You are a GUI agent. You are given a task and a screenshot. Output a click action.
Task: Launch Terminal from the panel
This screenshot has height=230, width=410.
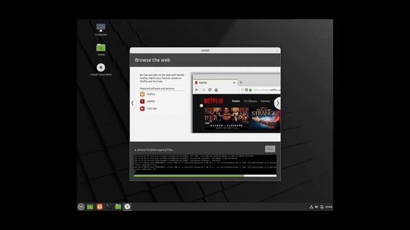[108, 207]
